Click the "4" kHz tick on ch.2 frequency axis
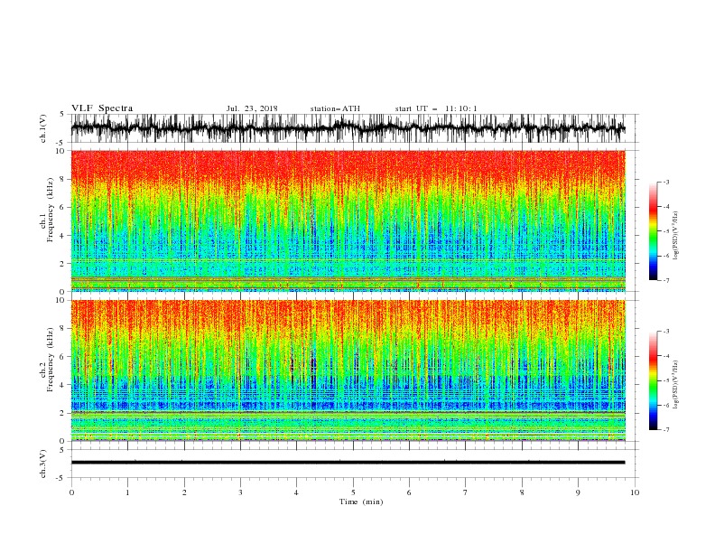 [x=62, y=385]
